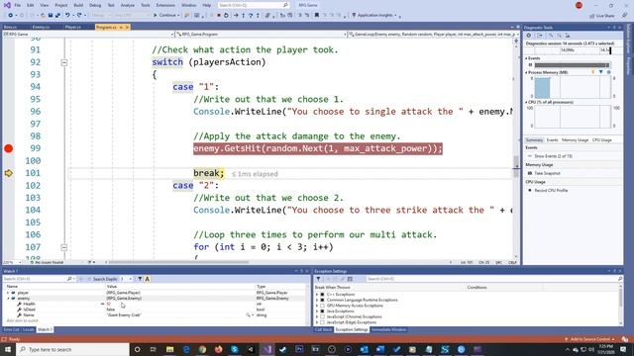Collapse the Process Memory graph section
Image resolution: width=634 pixels, height=356 pixels.
pyautogui.click(x=526, y=72)
